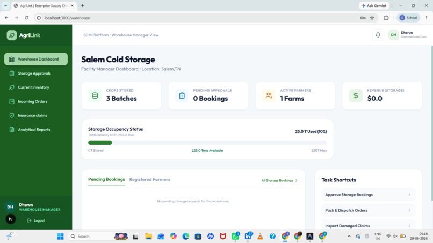Click the storage occupancy progress bar
Screen dimensions: 433x243
click(207, 143)
